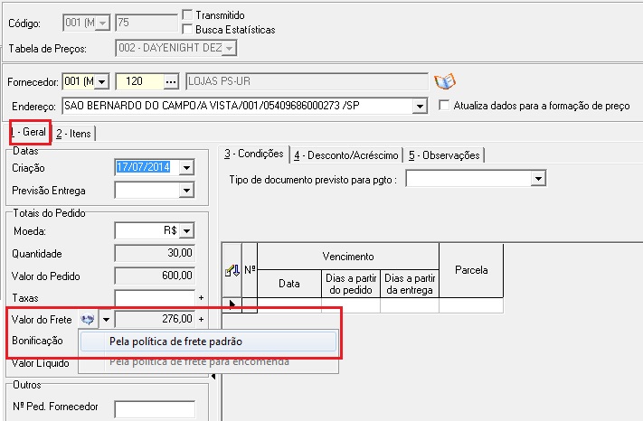This screenshot has width=643, height=421.
Task: Click the plus sign next to Taxas field
Action: coord(201,298)
